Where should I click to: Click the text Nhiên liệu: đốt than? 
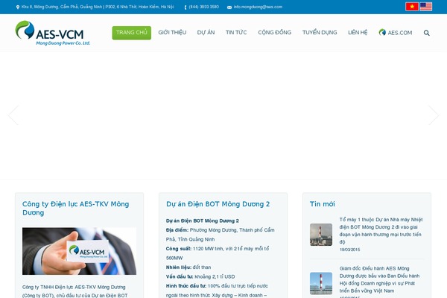(x=188, y=267)
